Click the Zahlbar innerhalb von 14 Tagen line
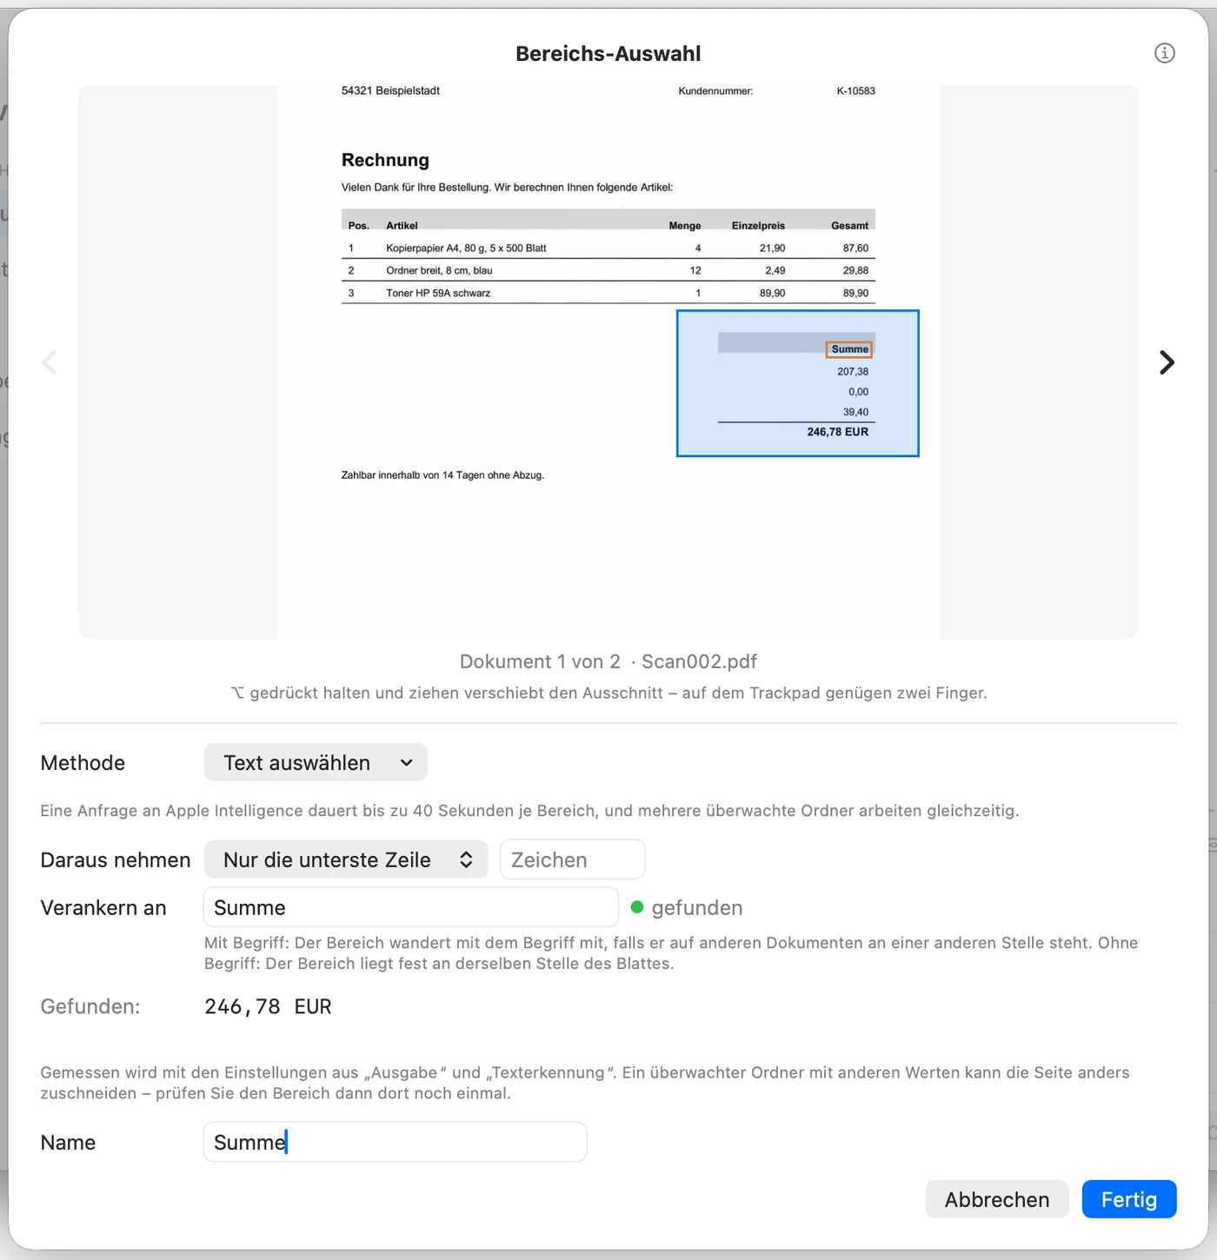1217x1260 pixels. point(442,475)
